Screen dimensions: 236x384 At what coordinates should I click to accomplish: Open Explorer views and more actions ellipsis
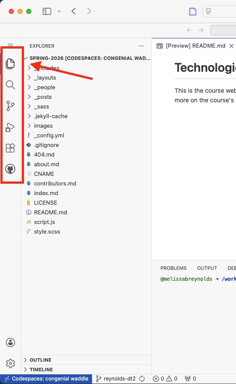(141, 46)
